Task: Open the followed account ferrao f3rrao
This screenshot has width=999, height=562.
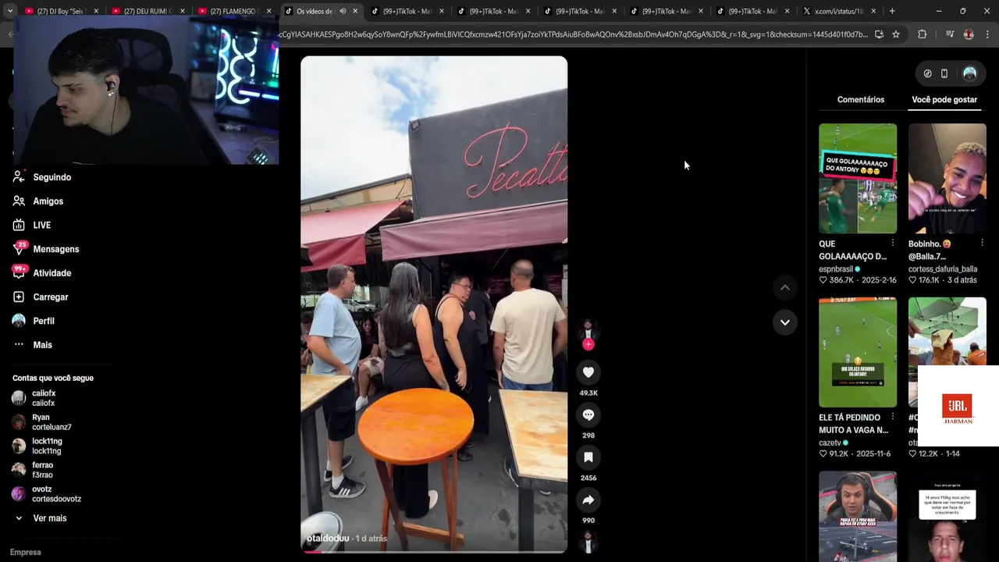Action: click(x=42, y=470)
